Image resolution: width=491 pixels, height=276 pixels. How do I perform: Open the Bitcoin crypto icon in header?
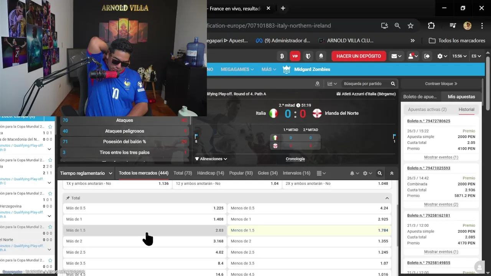tap(282, 56)
